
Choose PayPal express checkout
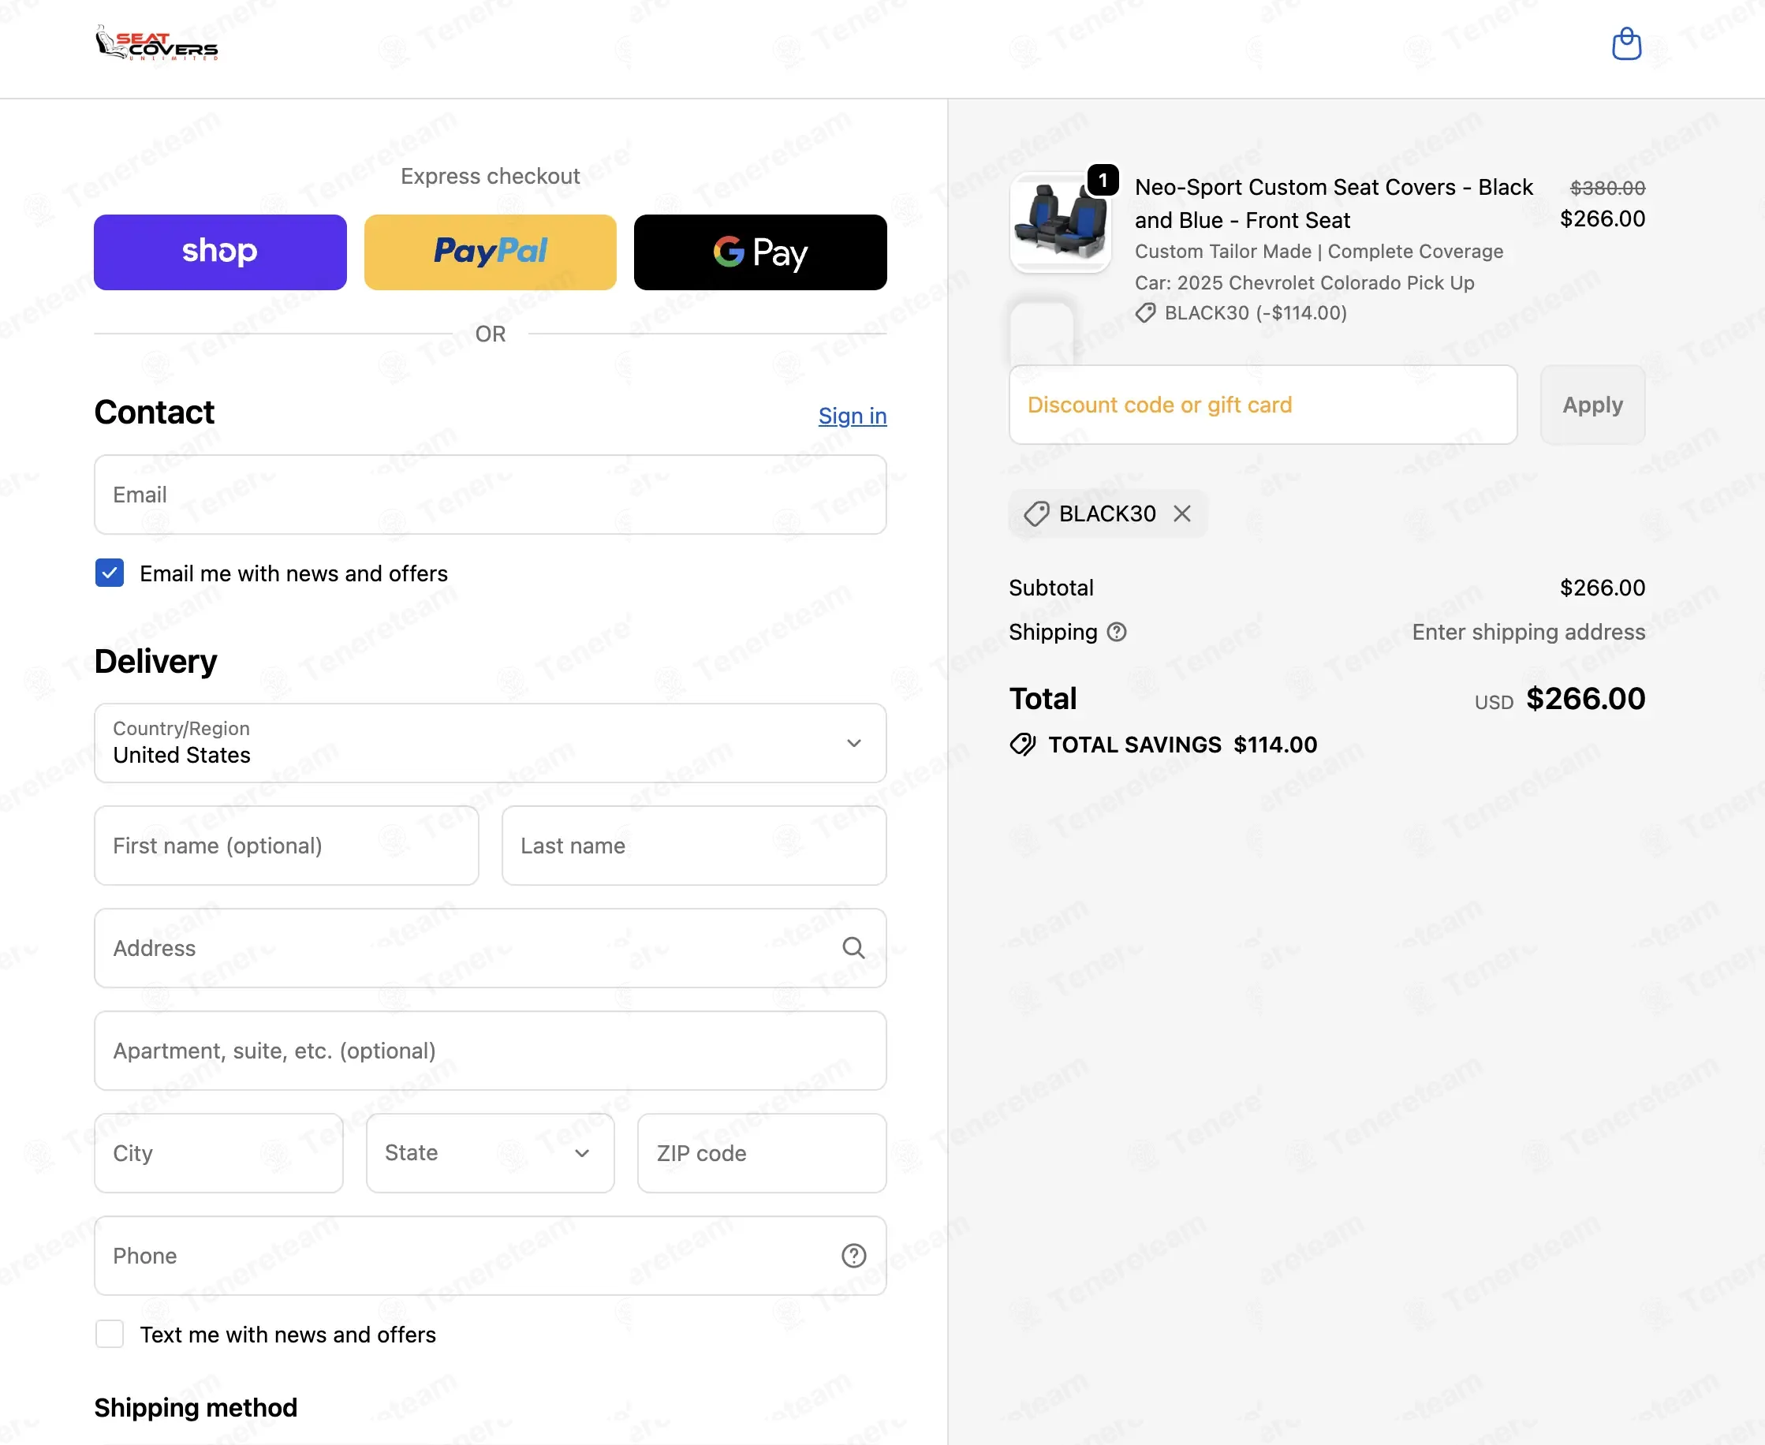pyautogui.click(x=490, y=252)
